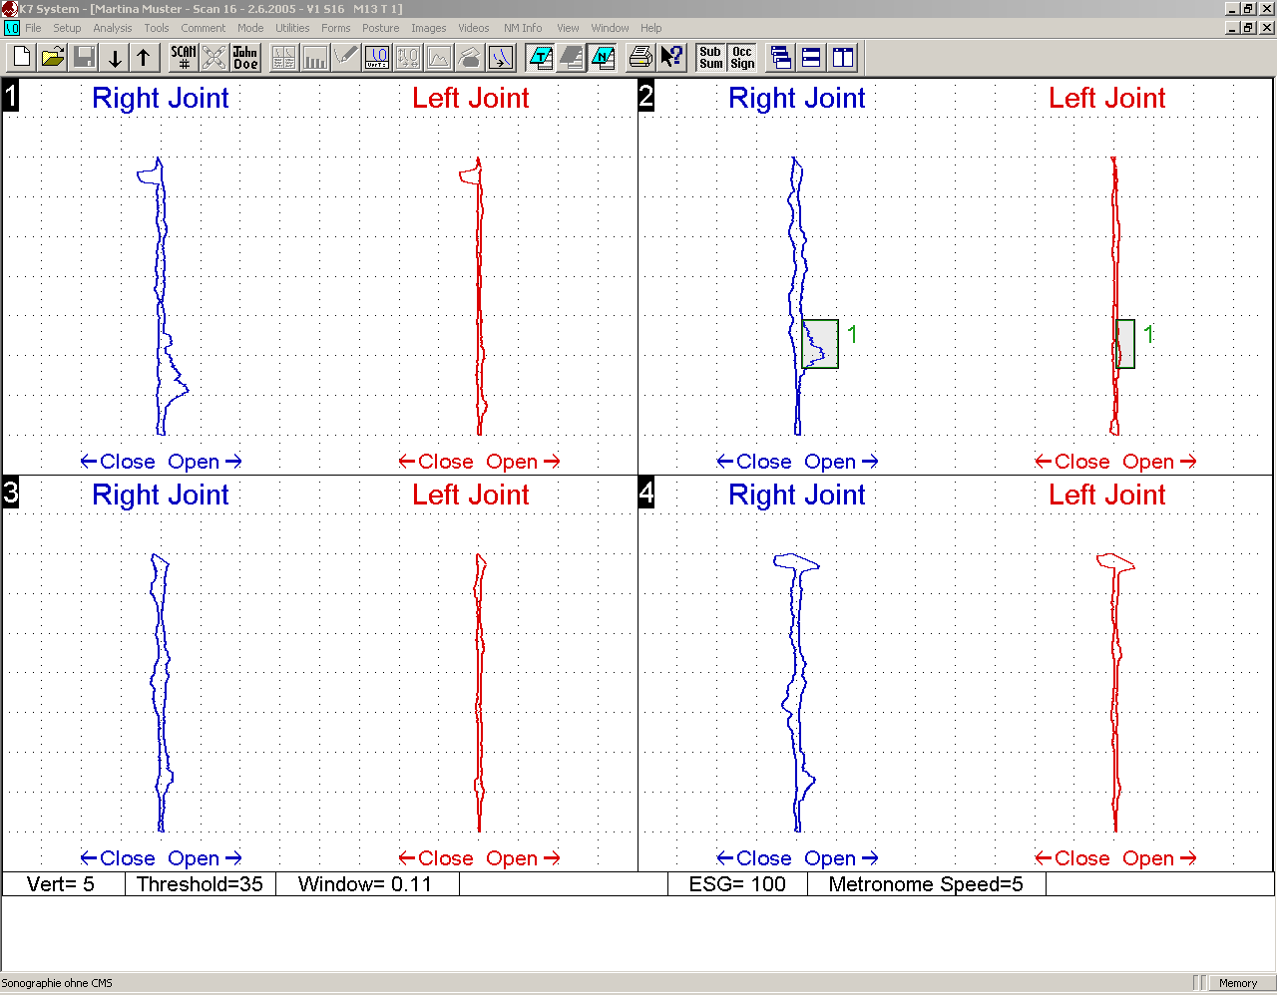Expand the NM Info menu
1277x995 pixels.
(x=523, y=28)
